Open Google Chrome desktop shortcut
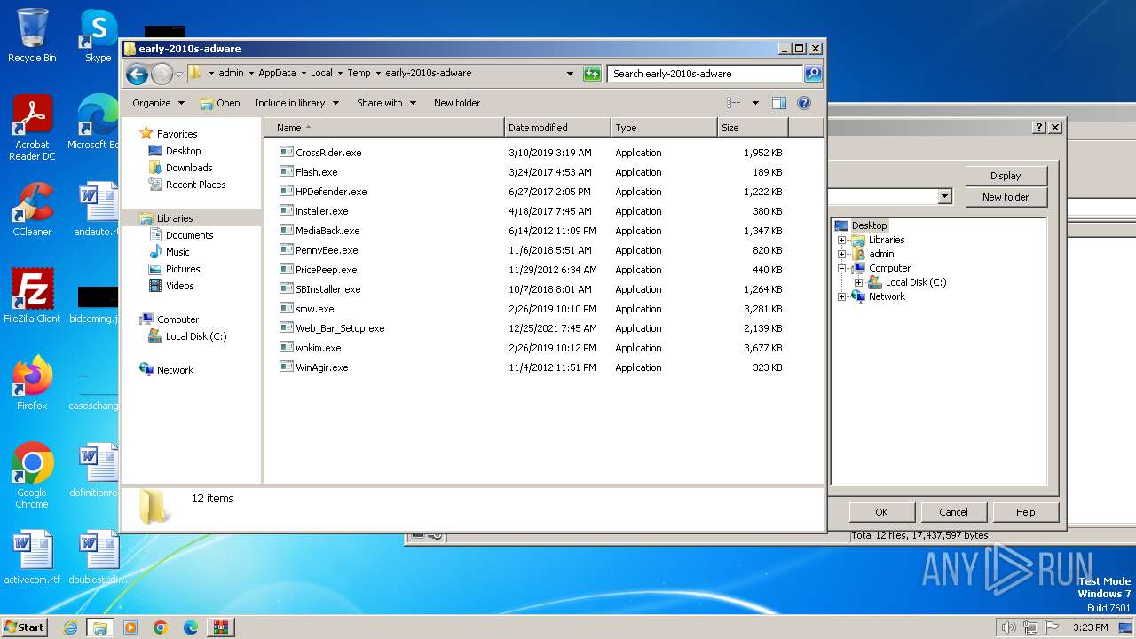The height and width of the screenshot is (639, 1136). tap(32, 476)
